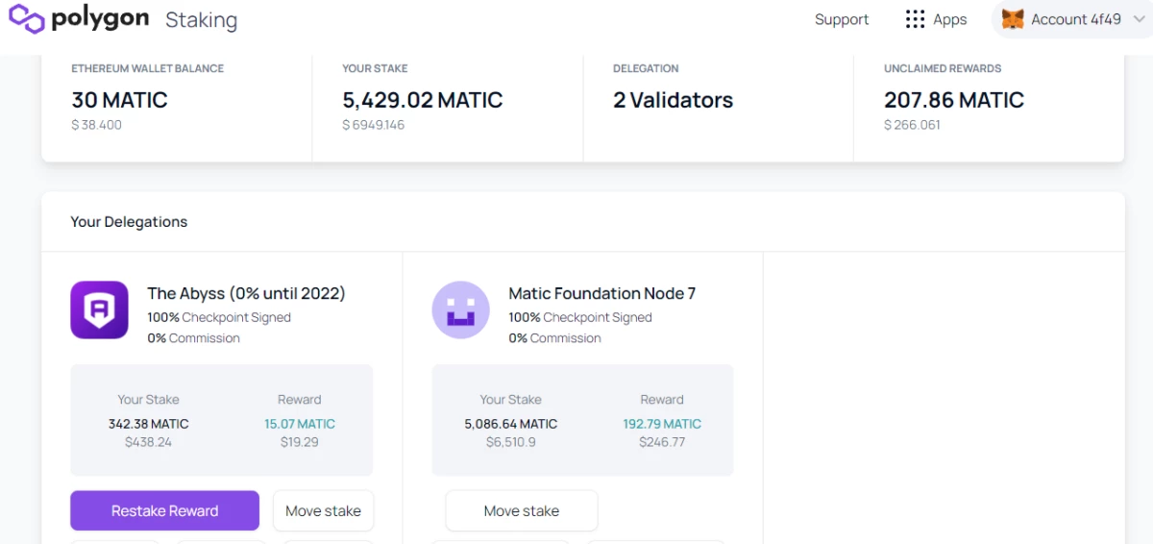Expand the Account 4f49 dropdown arrow
This screenshot has height=544, width=1153.
click(1138, 19)
